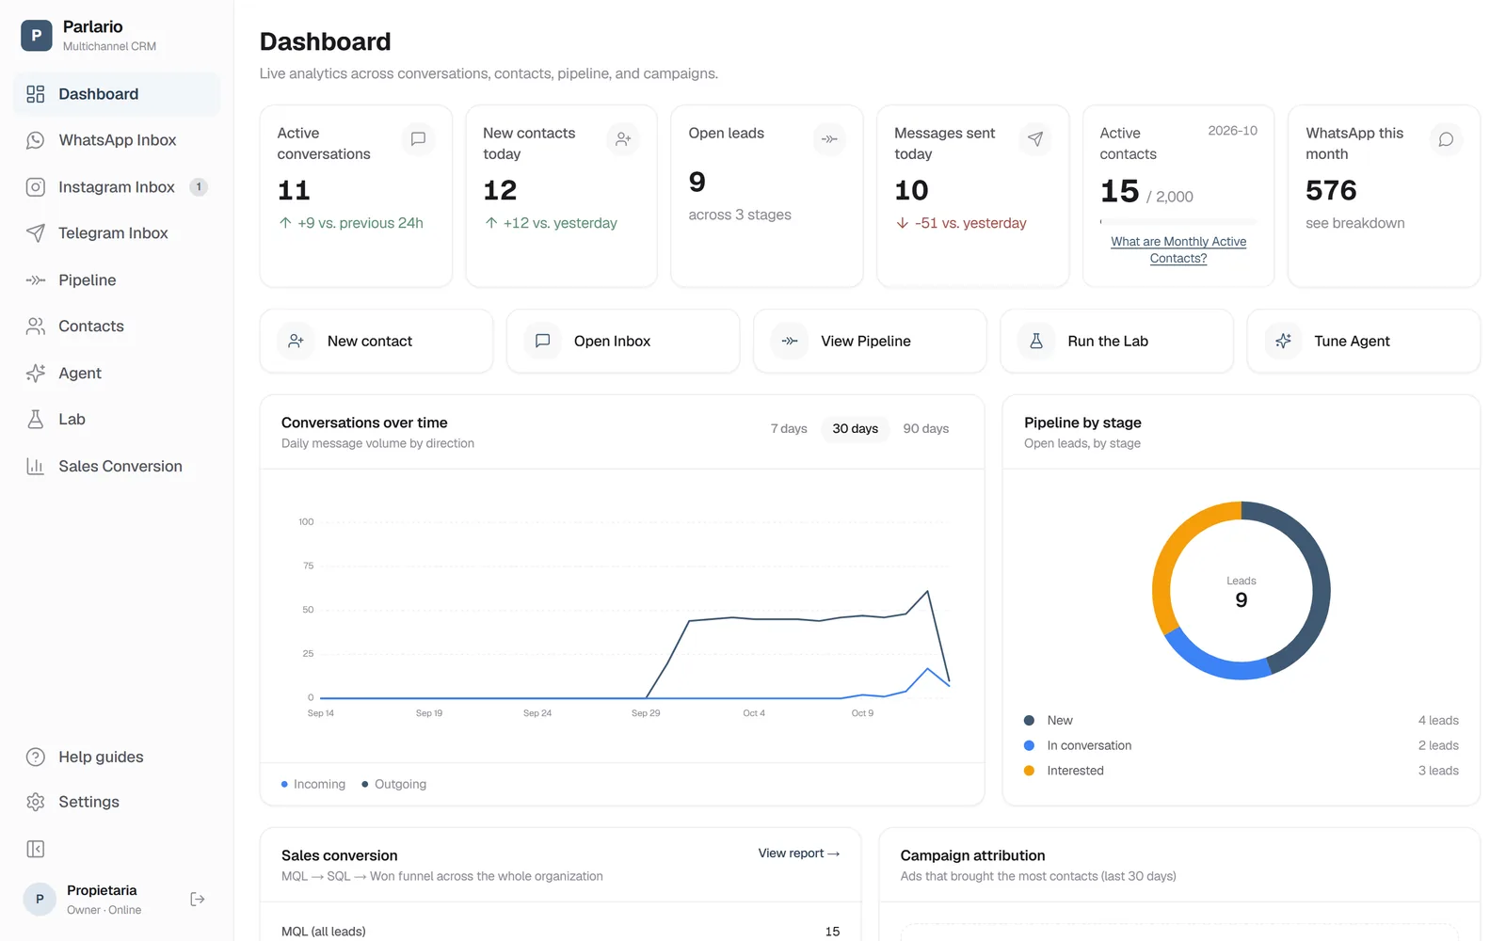Image resolution: width=1506 pixels, height=941 pixels.
Task: Open Telegram Inbox from the sidebar
Action: 117,233
